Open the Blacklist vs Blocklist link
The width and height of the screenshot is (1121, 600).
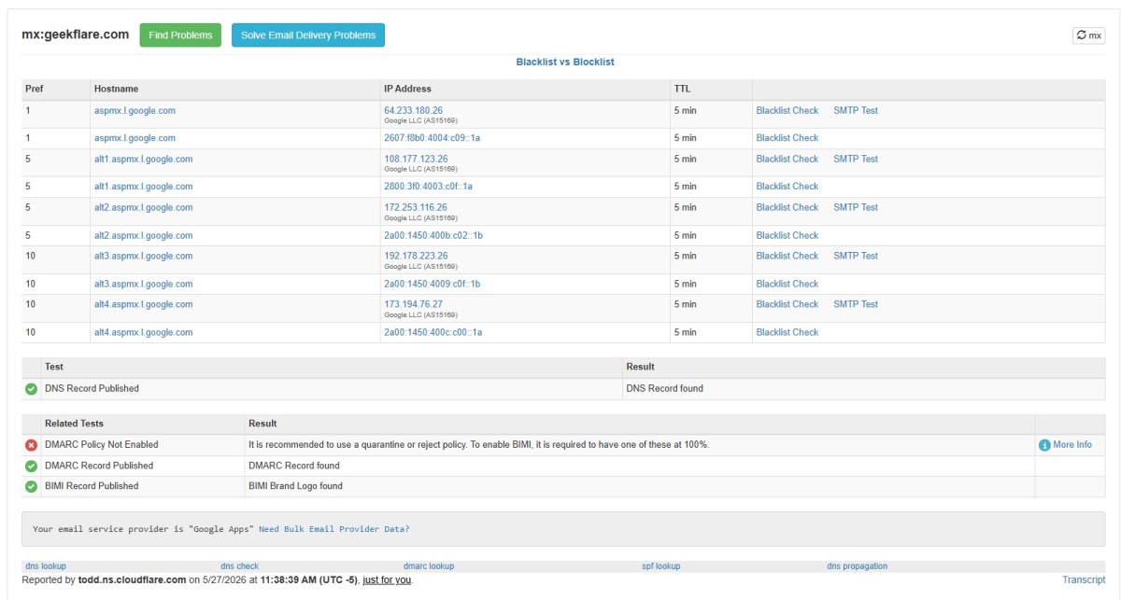click(565, 62)
